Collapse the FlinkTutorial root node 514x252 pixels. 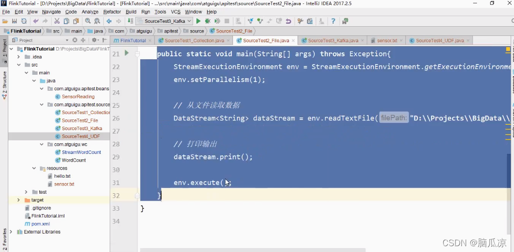tap(12, 49)
